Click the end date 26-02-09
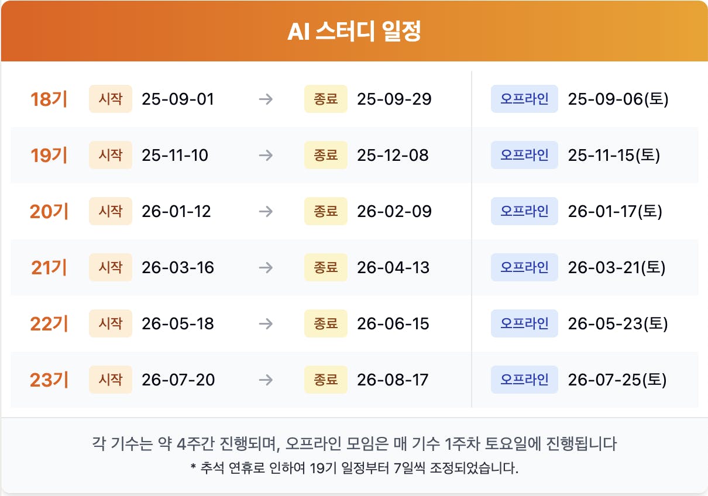 tap(394, 212)
